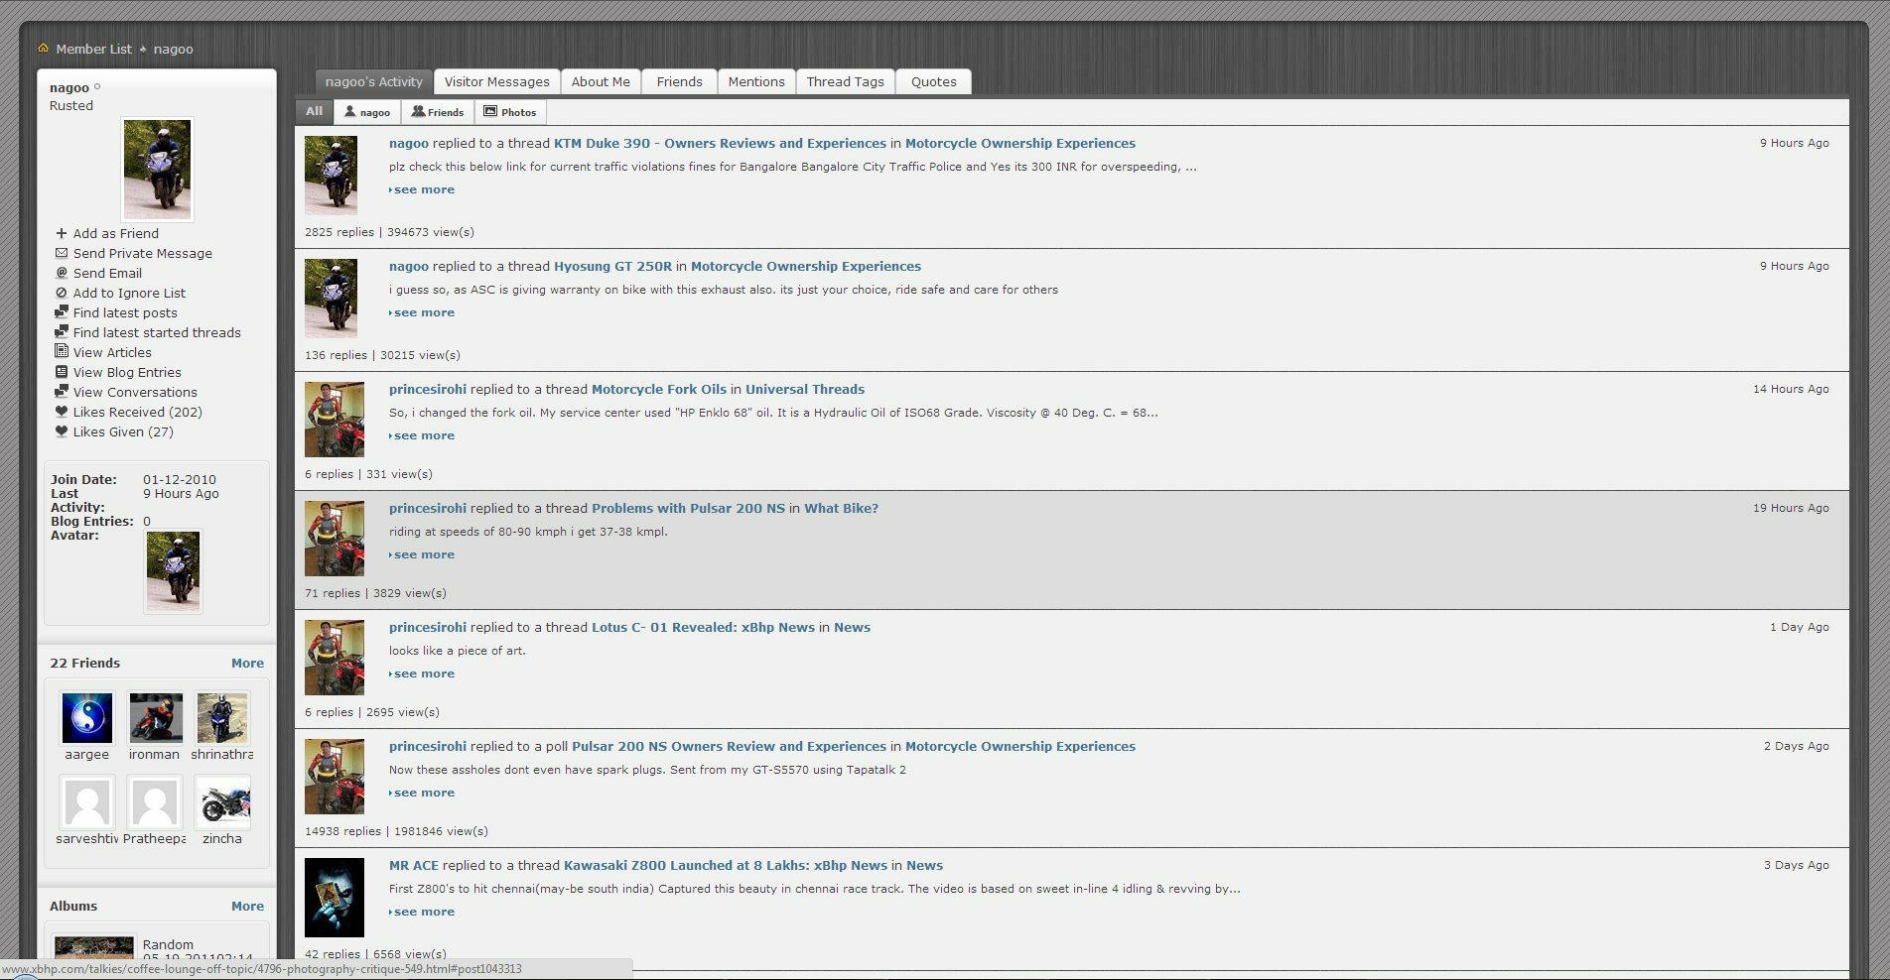1890x980 pixels.
Task: Filter activity stream by All
Action: [x=314, y=112]
